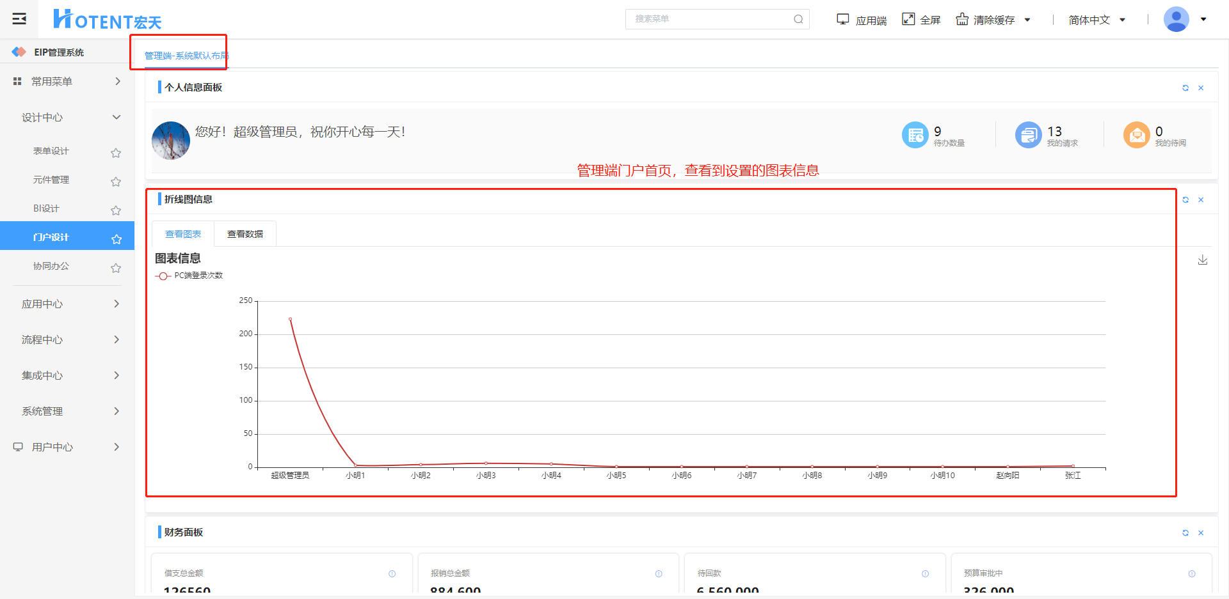
Task: Toggle favorite star for BI设计
Action: point(116,210)
